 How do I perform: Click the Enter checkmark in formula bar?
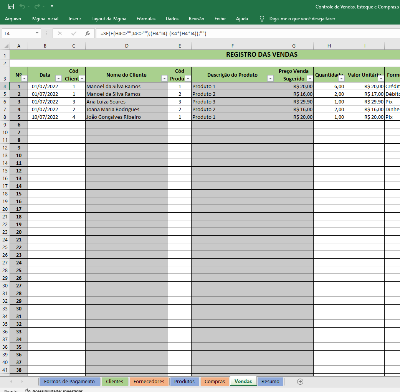pos(74,33)
